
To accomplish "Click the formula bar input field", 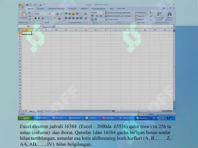I will click(114, 26).
